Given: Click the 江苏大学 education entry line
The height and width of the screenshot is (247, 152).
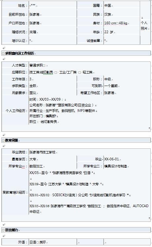Looking at the screenshot, I should pos(66,184).
